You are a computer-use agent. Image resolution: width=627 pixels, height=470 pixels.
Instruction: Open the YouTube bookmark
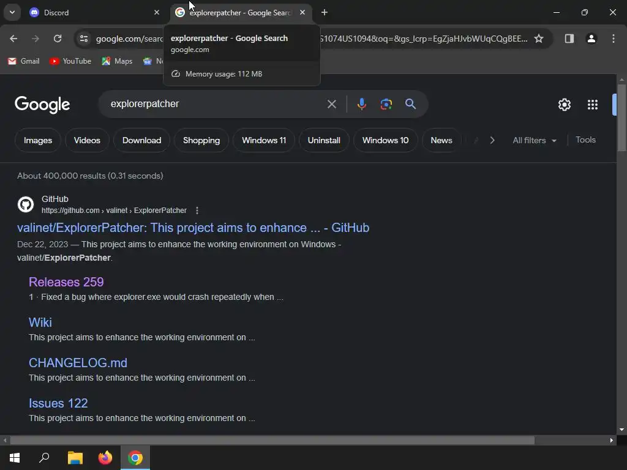70,61
